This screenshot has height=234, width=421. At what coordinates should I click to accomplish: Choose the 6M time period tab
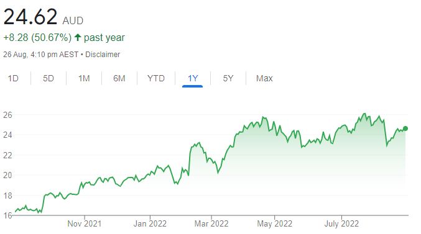pyautogui.click(x=119, y=78)
